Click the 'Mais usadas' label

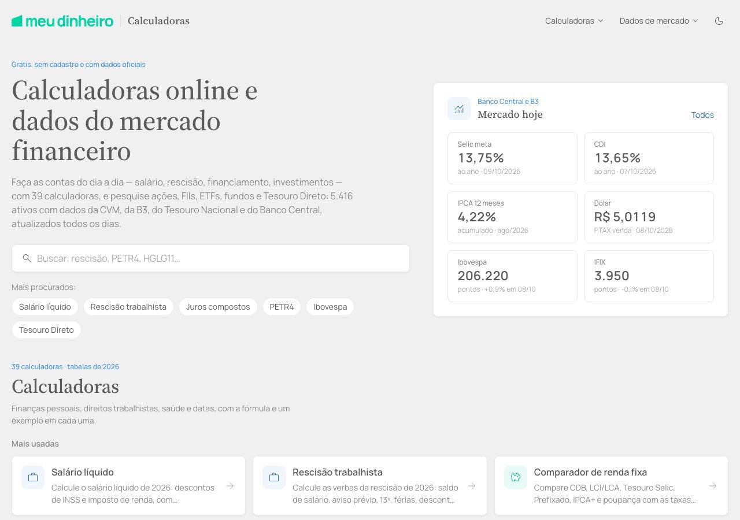(35, 444)
